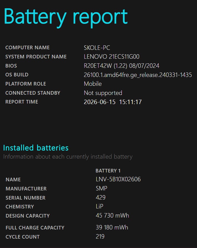The image size is (197, 248).
Task: Select the OS build string value
Action: click(138, 75)
